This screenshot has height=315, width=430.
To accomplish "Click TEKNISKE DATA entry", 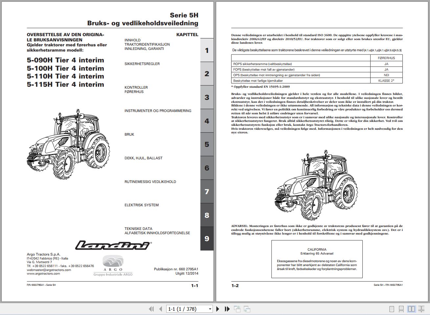I will (138, 229).
